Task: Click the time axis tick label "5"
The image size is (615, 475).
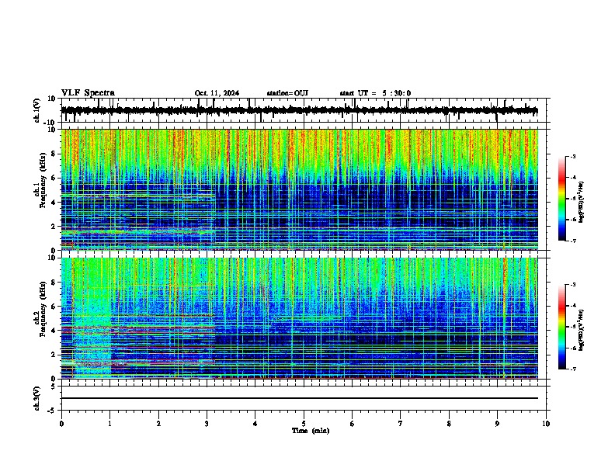Action: [304, 424]
